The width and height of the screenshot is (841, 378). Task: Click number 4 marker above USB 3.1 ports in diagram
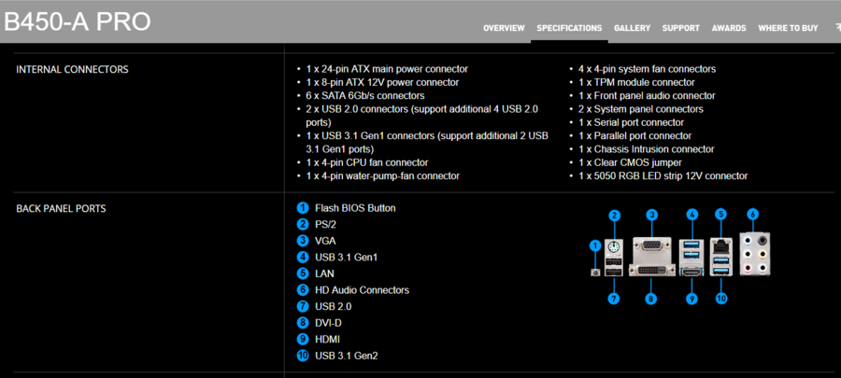(691, 215)
